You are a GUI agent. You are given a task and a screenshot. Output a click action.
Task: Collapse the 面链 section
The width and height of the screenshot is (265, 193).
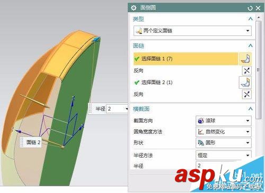click(250, 45)
